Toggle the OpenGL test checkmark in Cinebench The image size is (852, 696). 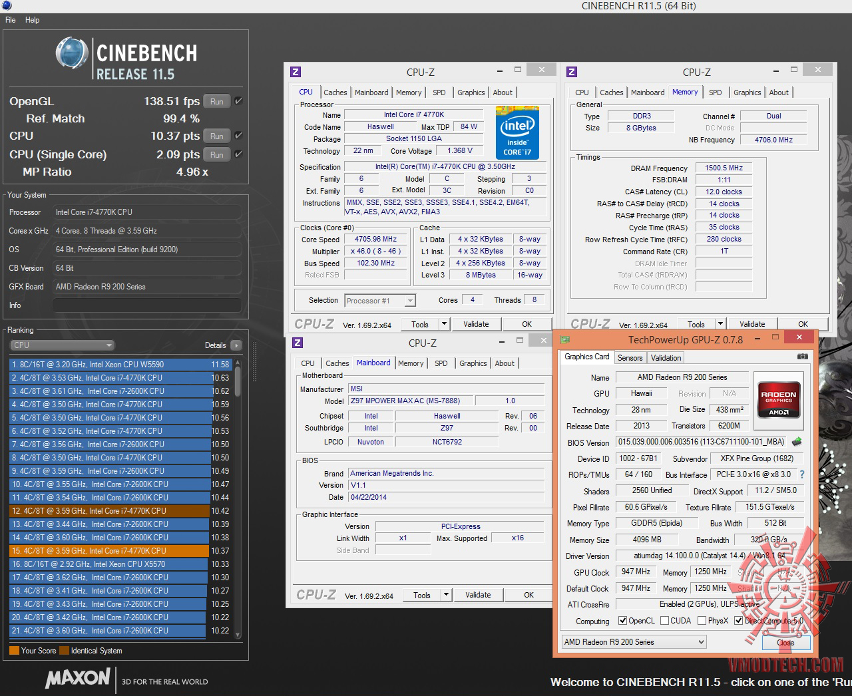tap(238, 101)
